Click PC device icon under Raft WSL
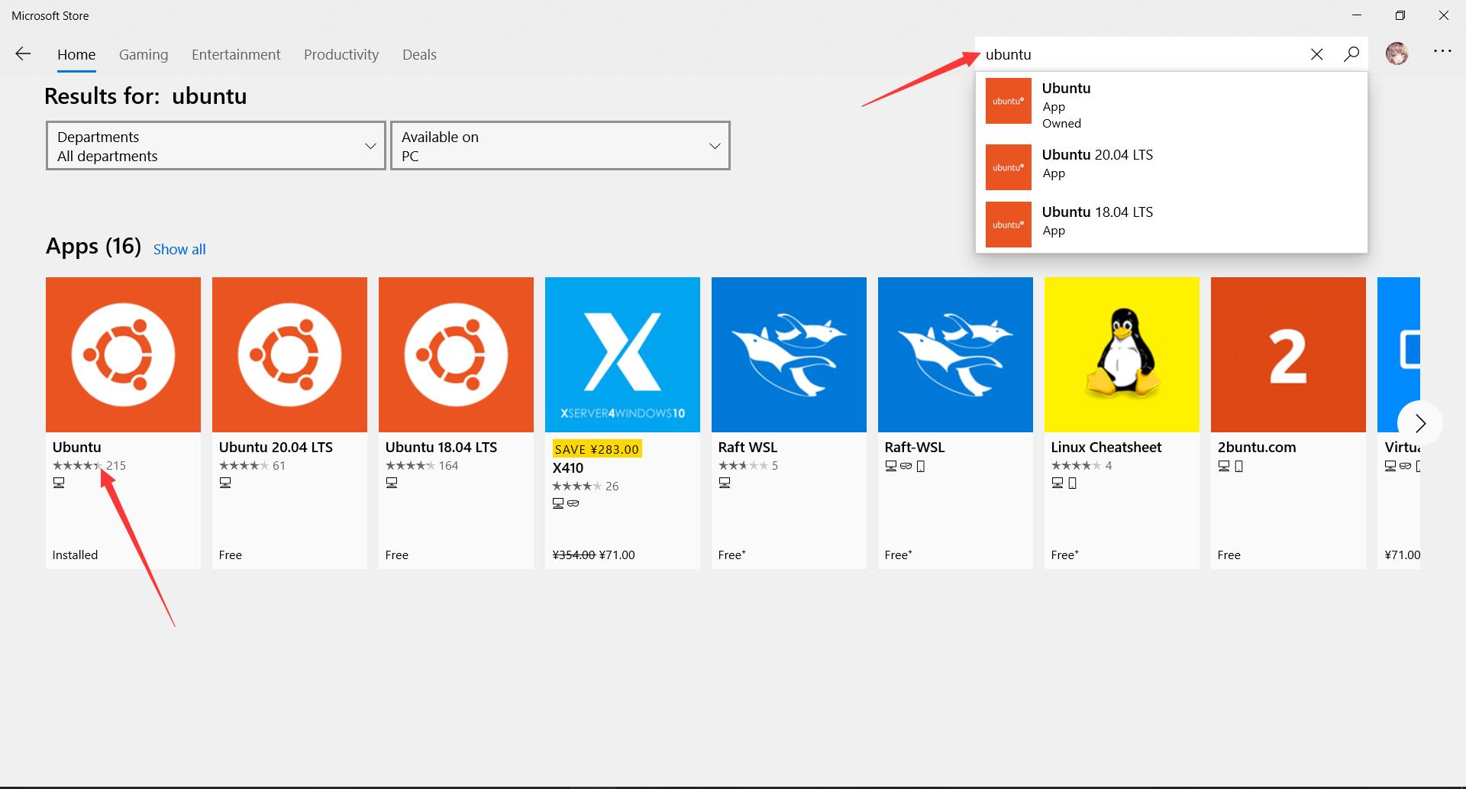The image size is (1466, 789). (725, 483)
